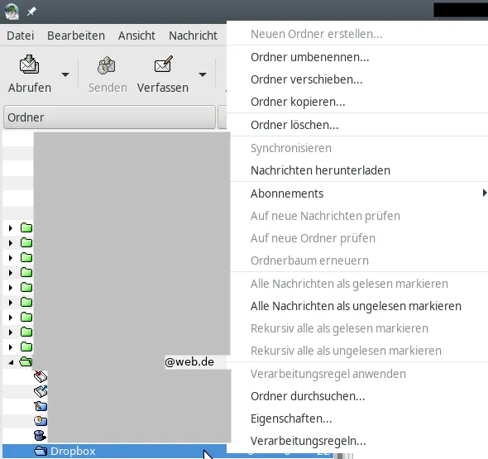The width and height of the screenshot is (488, 459).
Task: Click the Verfassen compose mail icon
Action: (x=164, y=64)
